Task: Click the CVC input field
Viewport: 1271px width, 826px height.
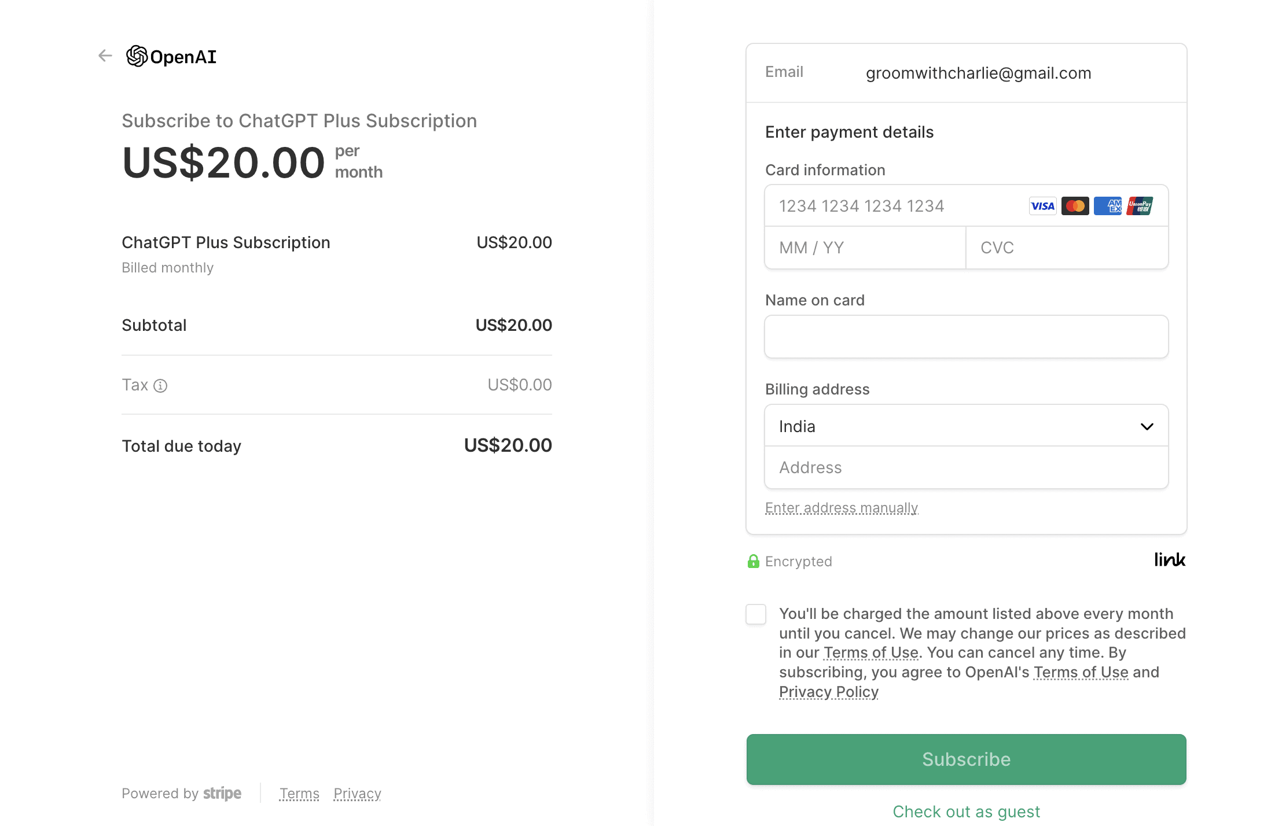Action: pos(1066,248)
